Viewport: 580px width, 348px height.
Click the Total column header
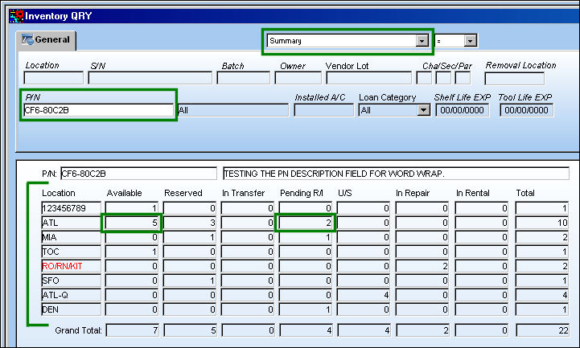[525, 193]
